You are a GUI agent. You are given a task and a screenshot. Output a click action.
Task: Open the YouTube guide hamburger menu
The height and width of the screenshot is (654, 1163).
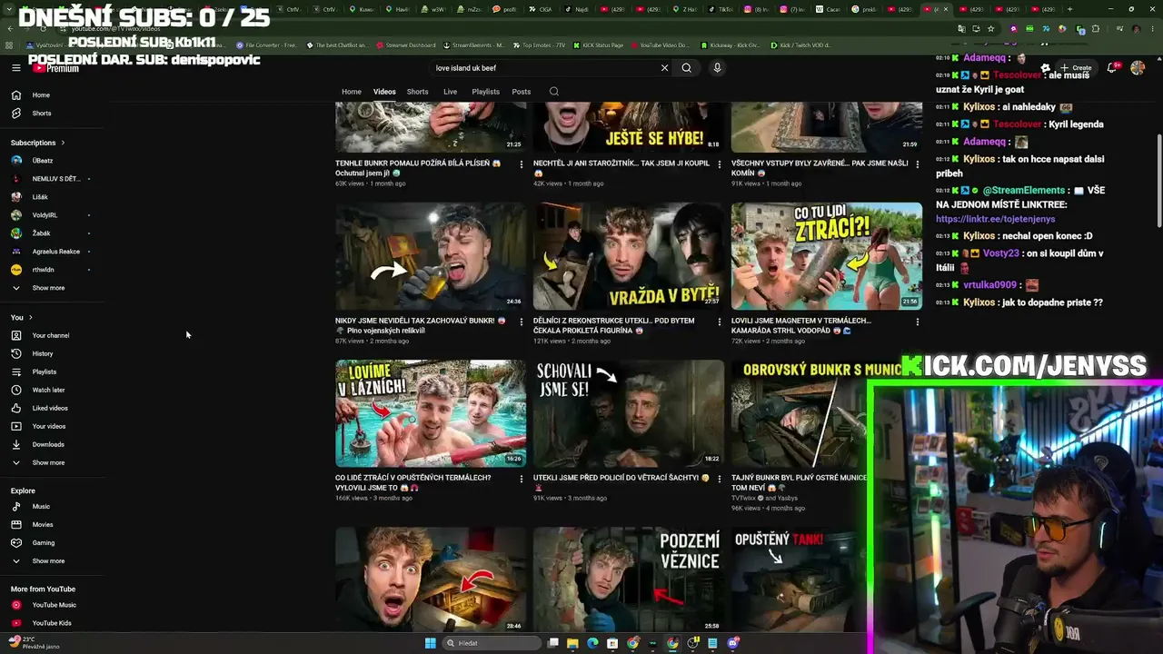tap(16, 68)
